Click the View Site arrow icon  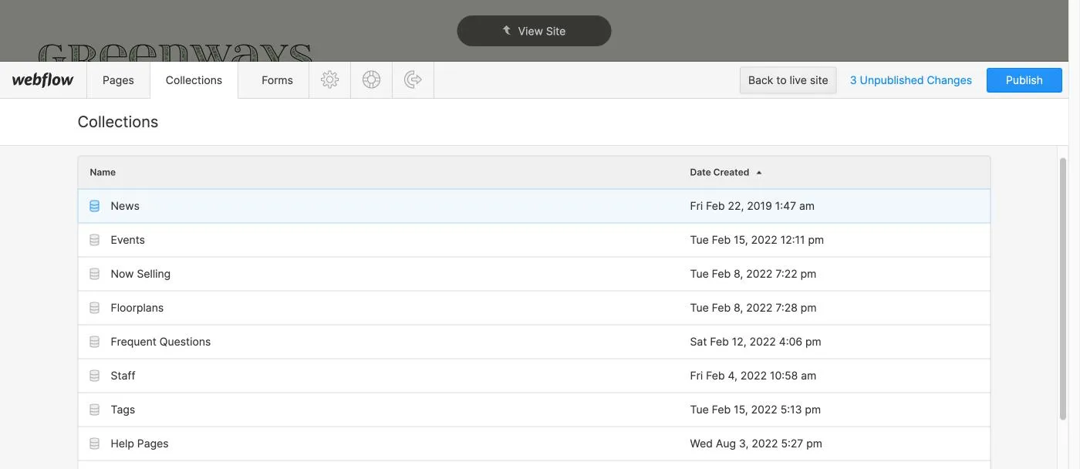[507, 30]
